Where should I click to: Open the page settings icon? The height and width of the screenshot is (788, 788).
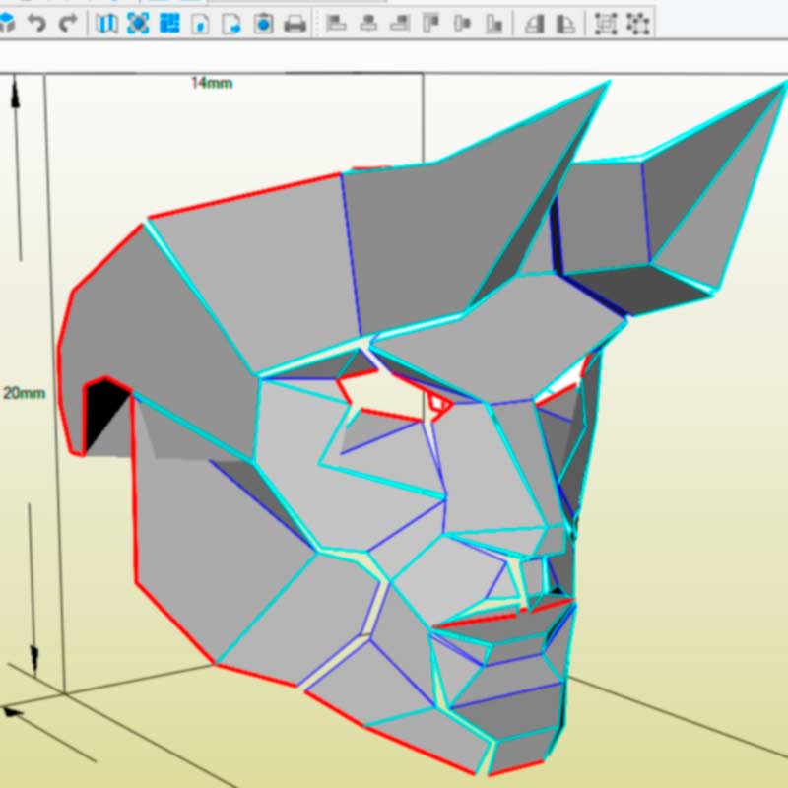263,23
